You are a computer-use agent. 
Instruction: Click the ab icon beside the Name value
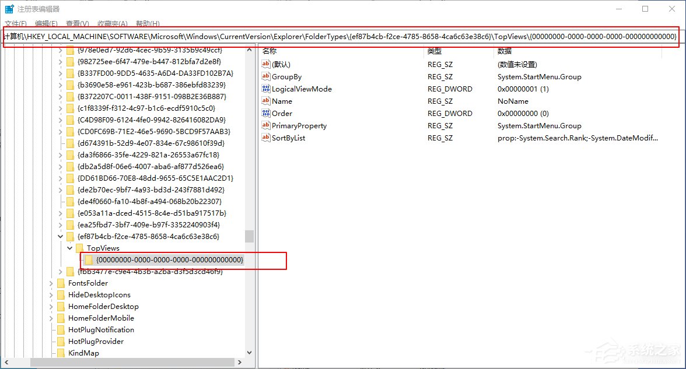[x=266, y=101]
